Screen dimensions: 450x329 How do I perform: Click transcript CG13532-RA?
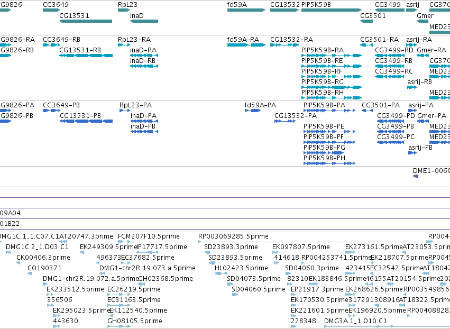click(284, 45)
